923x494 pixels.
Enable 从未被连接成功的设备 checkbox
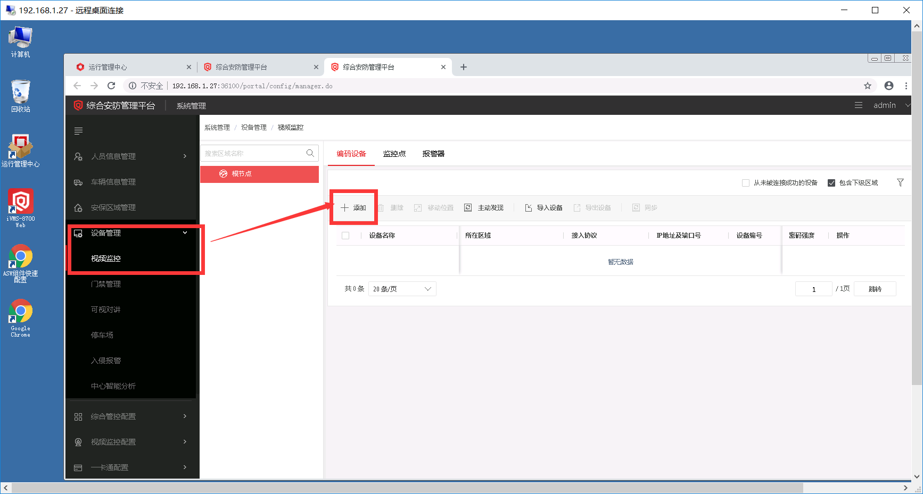(746, 182)
